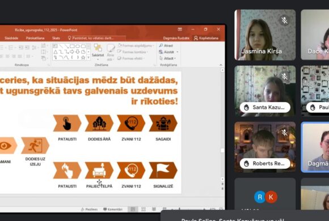Open Piezīmes notes in status bar

click(x=89, y=209)
